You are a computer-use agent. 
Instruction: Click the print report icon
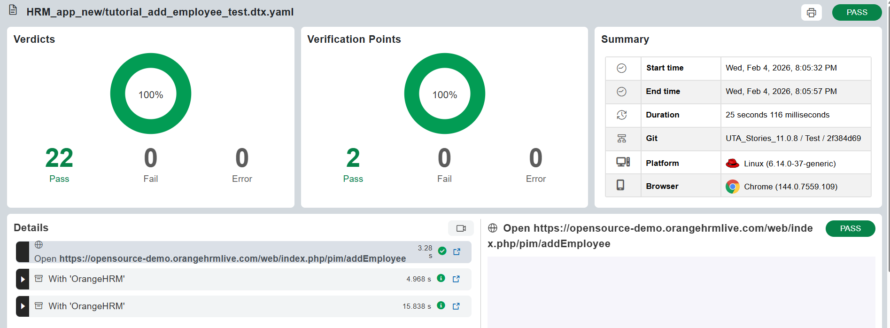(811, 13)
